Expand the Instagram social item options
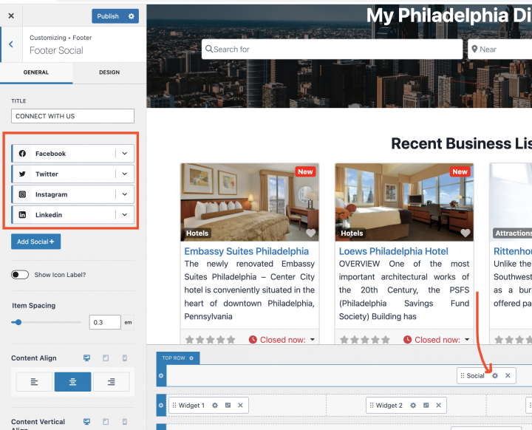The height and width of the screenshot is (430, 532). pos(125,194)
